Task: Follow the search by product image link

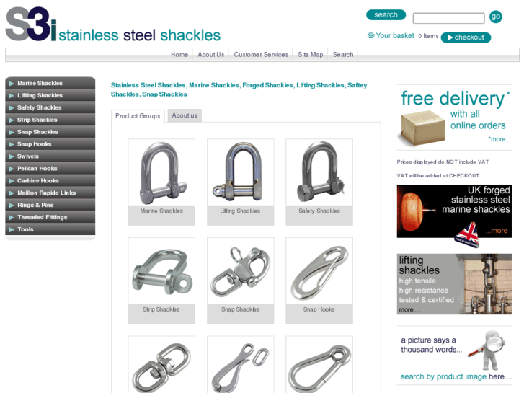Action: [456, 376]
